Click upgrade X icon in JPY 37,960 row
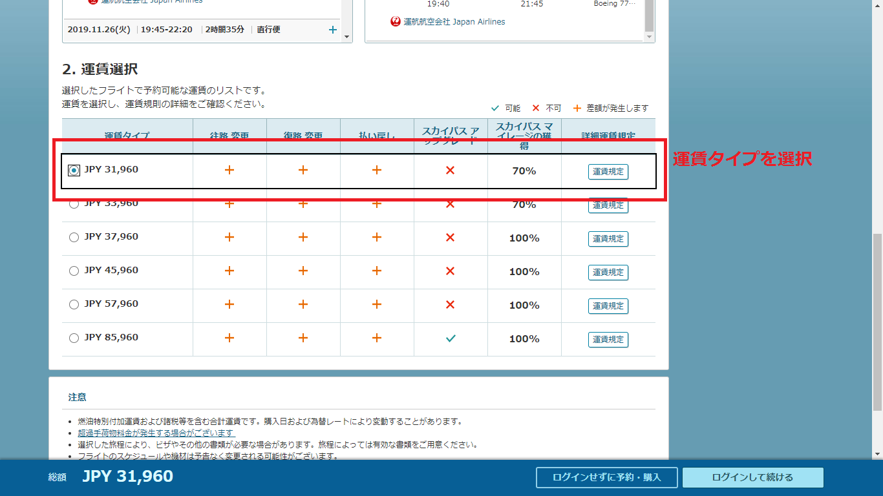The image size is (883, 496). click(x=451, y=238)
